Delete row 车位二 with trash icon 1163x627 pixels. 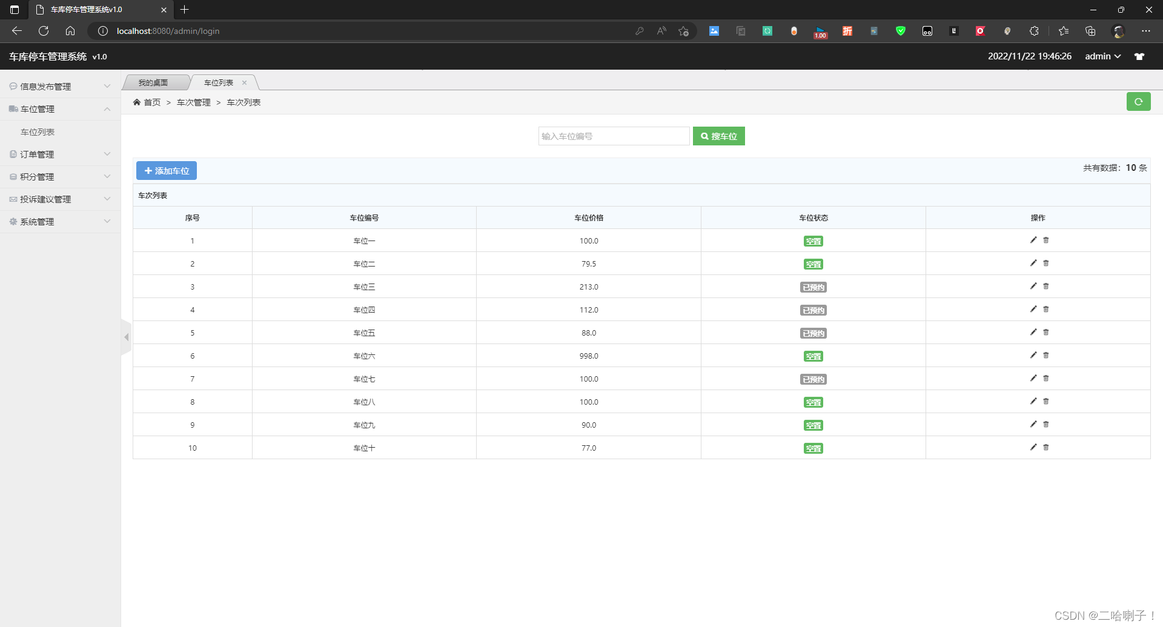click(x=1046, y=263)
